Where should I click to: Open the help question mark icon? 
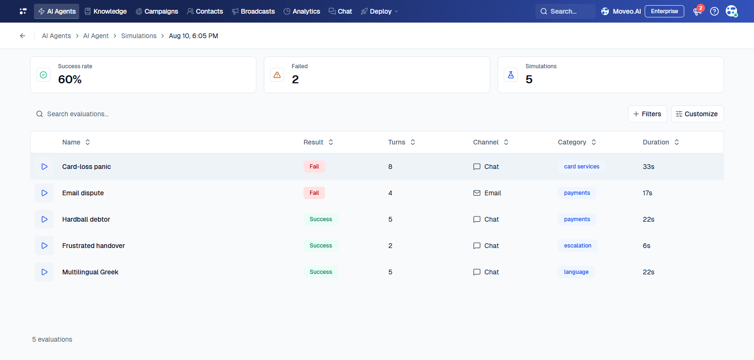714,11
